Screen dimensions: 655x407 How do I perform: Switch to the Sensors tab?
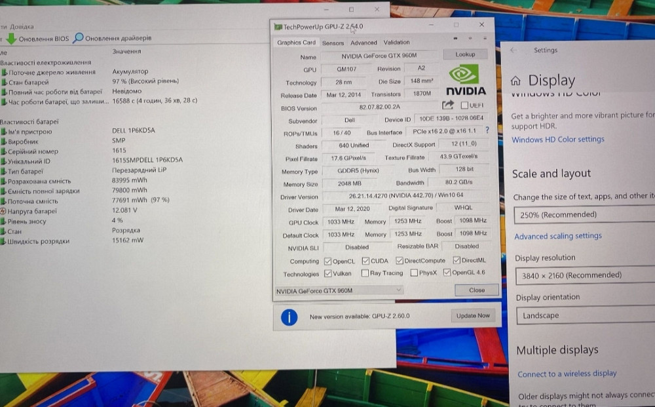[x=333, y=43]
